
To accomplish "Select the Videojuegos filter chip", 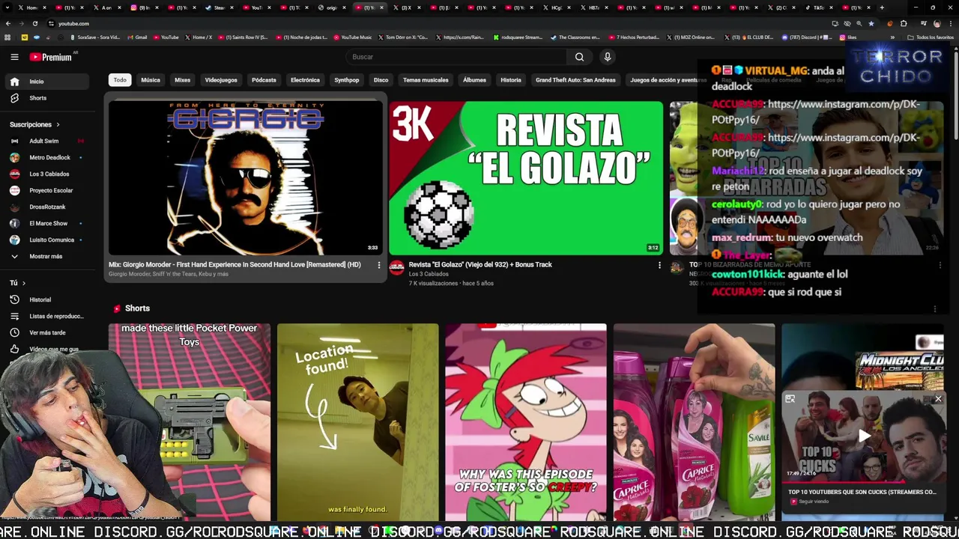I will point(221,80).
